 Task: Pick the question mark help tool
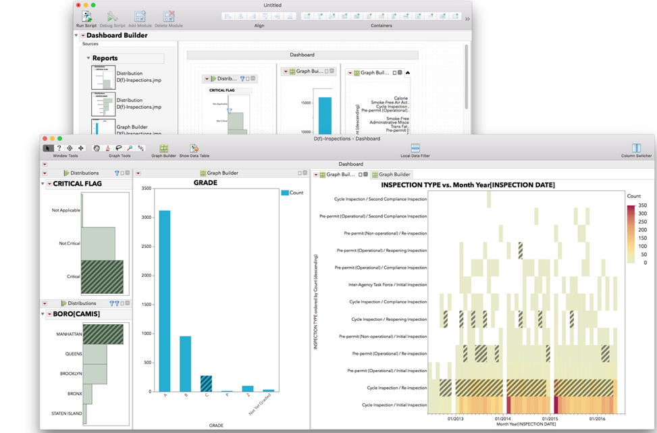click(59, 149)
